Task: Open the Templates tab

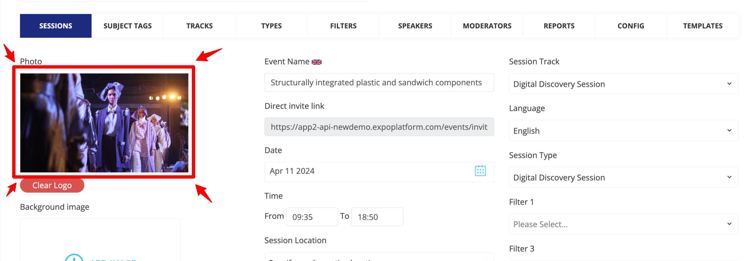Action: point(702,26)
